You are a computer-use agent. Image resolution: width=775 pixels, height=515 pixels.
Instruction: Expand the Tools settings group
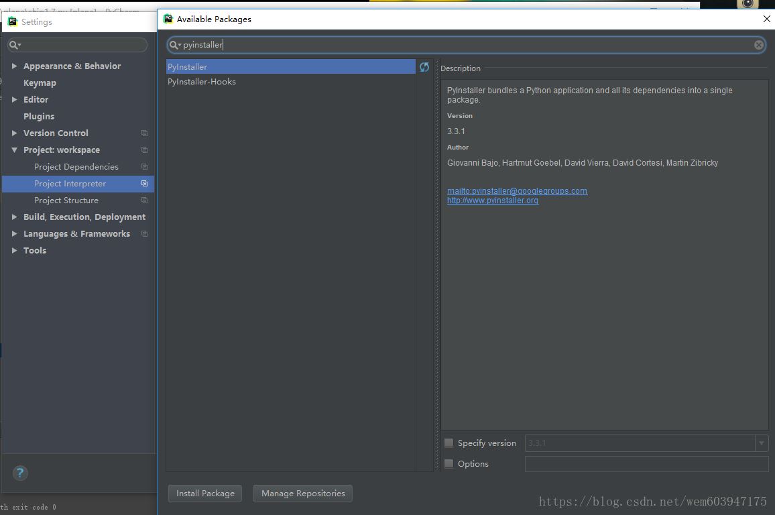[x=14, y=251]
